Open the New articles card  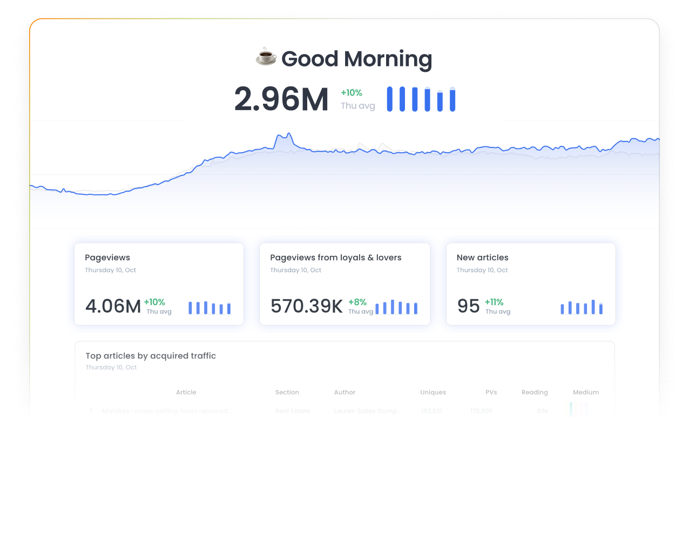530,283
